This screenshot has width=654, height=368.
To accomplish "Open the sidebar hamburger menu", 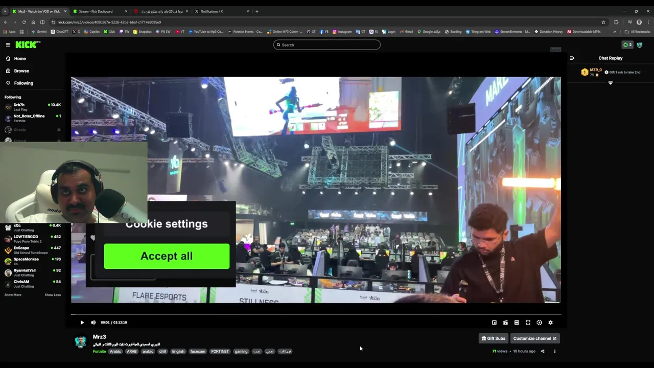I will pyautogui.click(x=8, y=45).
